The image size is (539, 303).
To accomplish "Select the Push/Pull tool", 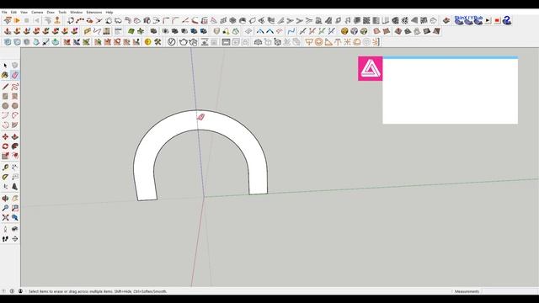I will (x=15, y=136).
